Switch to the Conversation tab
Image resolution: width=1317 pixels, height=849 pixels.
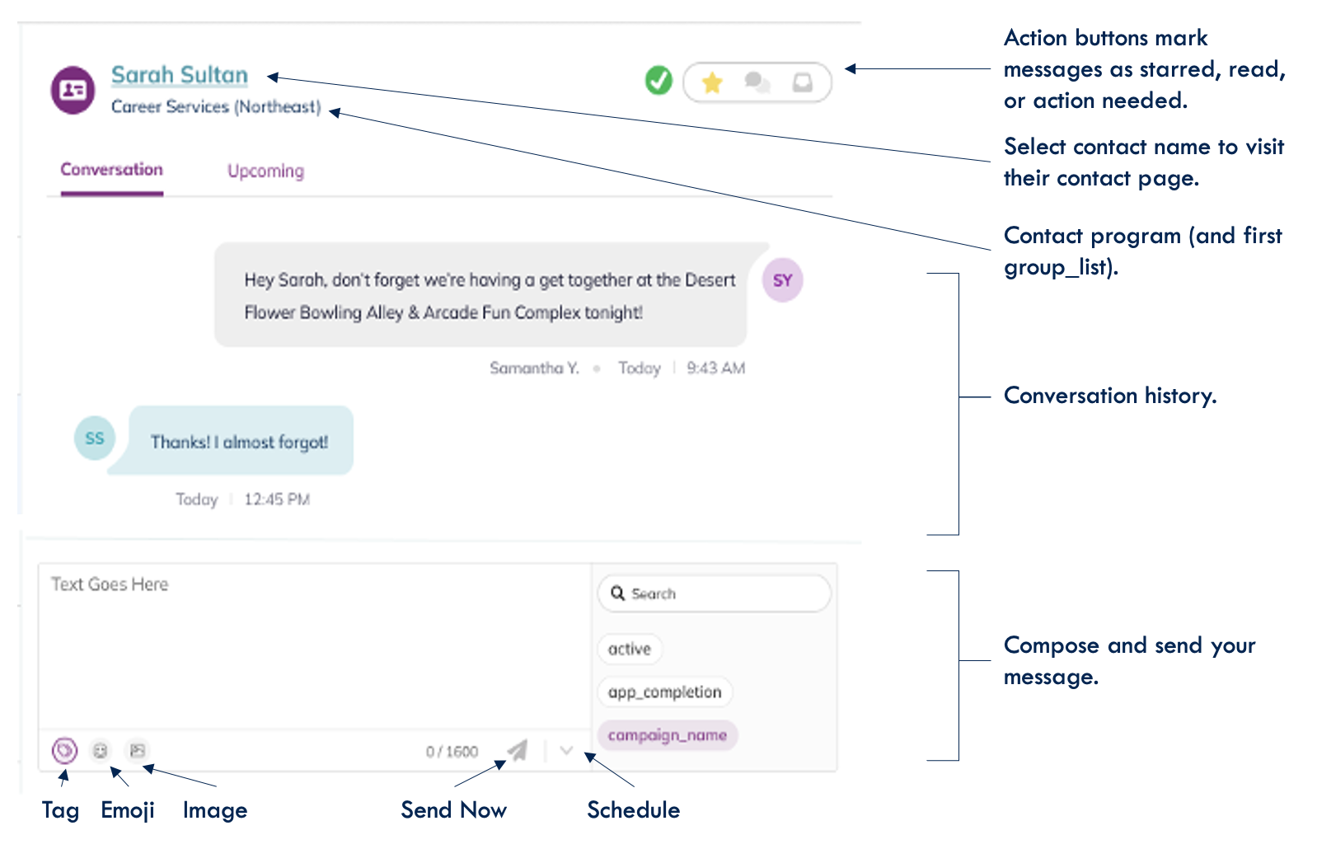point(111,170)
